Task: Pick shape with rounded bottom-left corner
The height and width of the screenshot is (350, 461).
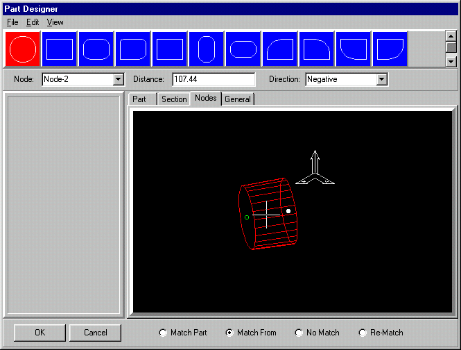Action: tap(354, 49)
